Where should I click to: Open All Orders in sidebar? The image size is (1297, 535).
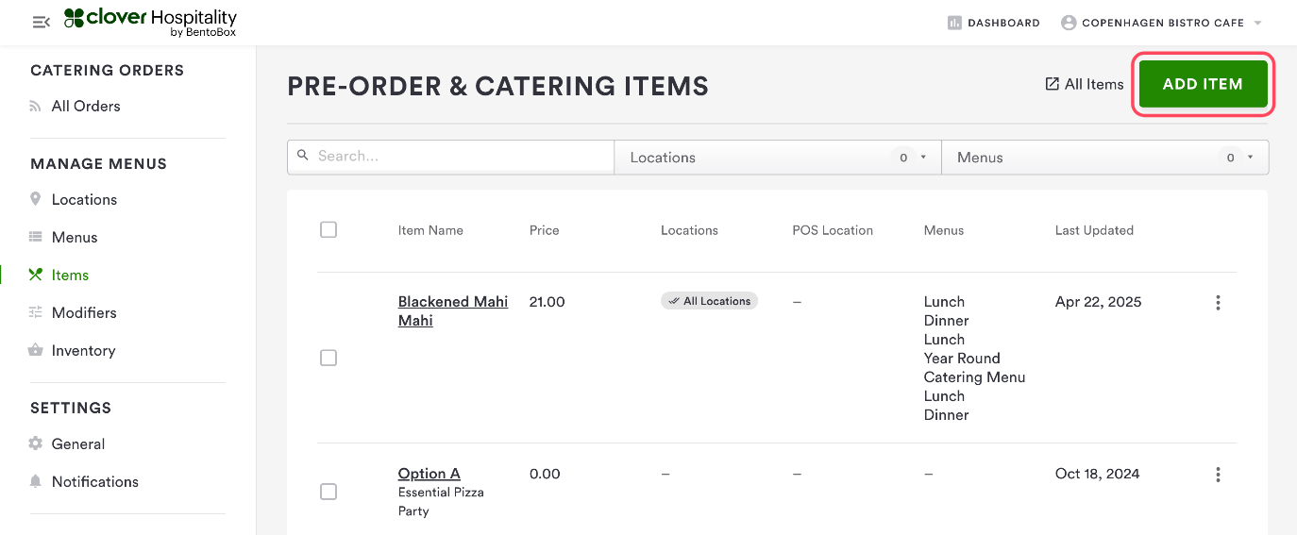[x=85, y=106]
